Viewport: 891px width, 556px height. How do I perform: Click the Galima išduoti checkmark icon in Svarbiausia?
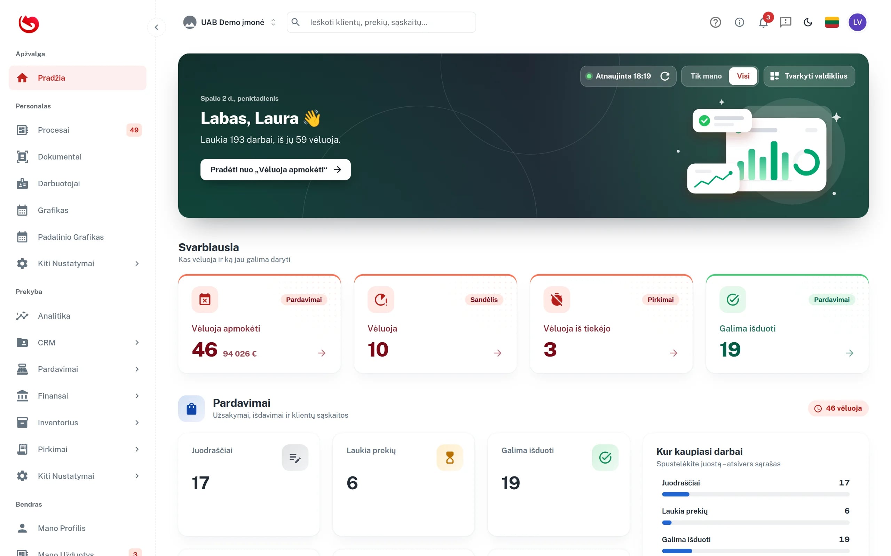click(733, 300)
